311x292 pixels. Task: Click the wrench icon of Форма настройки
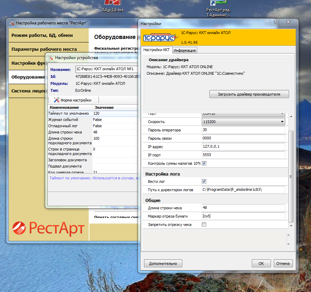pos(56,100)
